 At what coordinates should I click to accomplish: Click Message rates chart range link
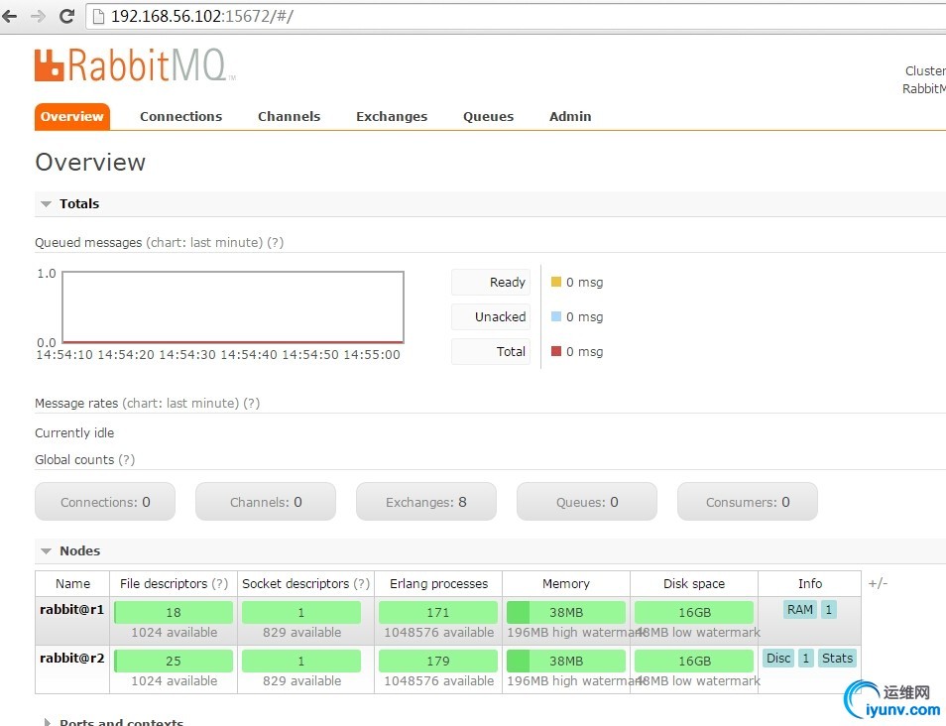click(x=181, y=403)
